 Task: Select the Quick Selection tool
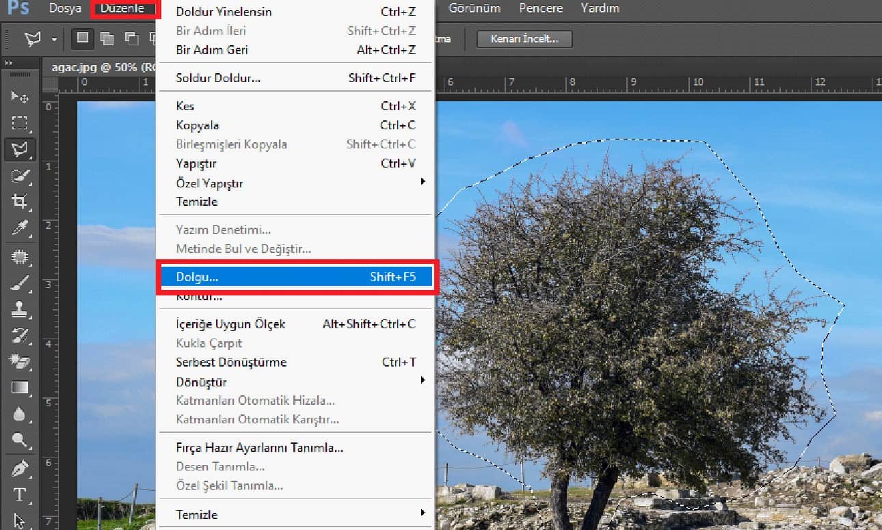tap(20, 176)
